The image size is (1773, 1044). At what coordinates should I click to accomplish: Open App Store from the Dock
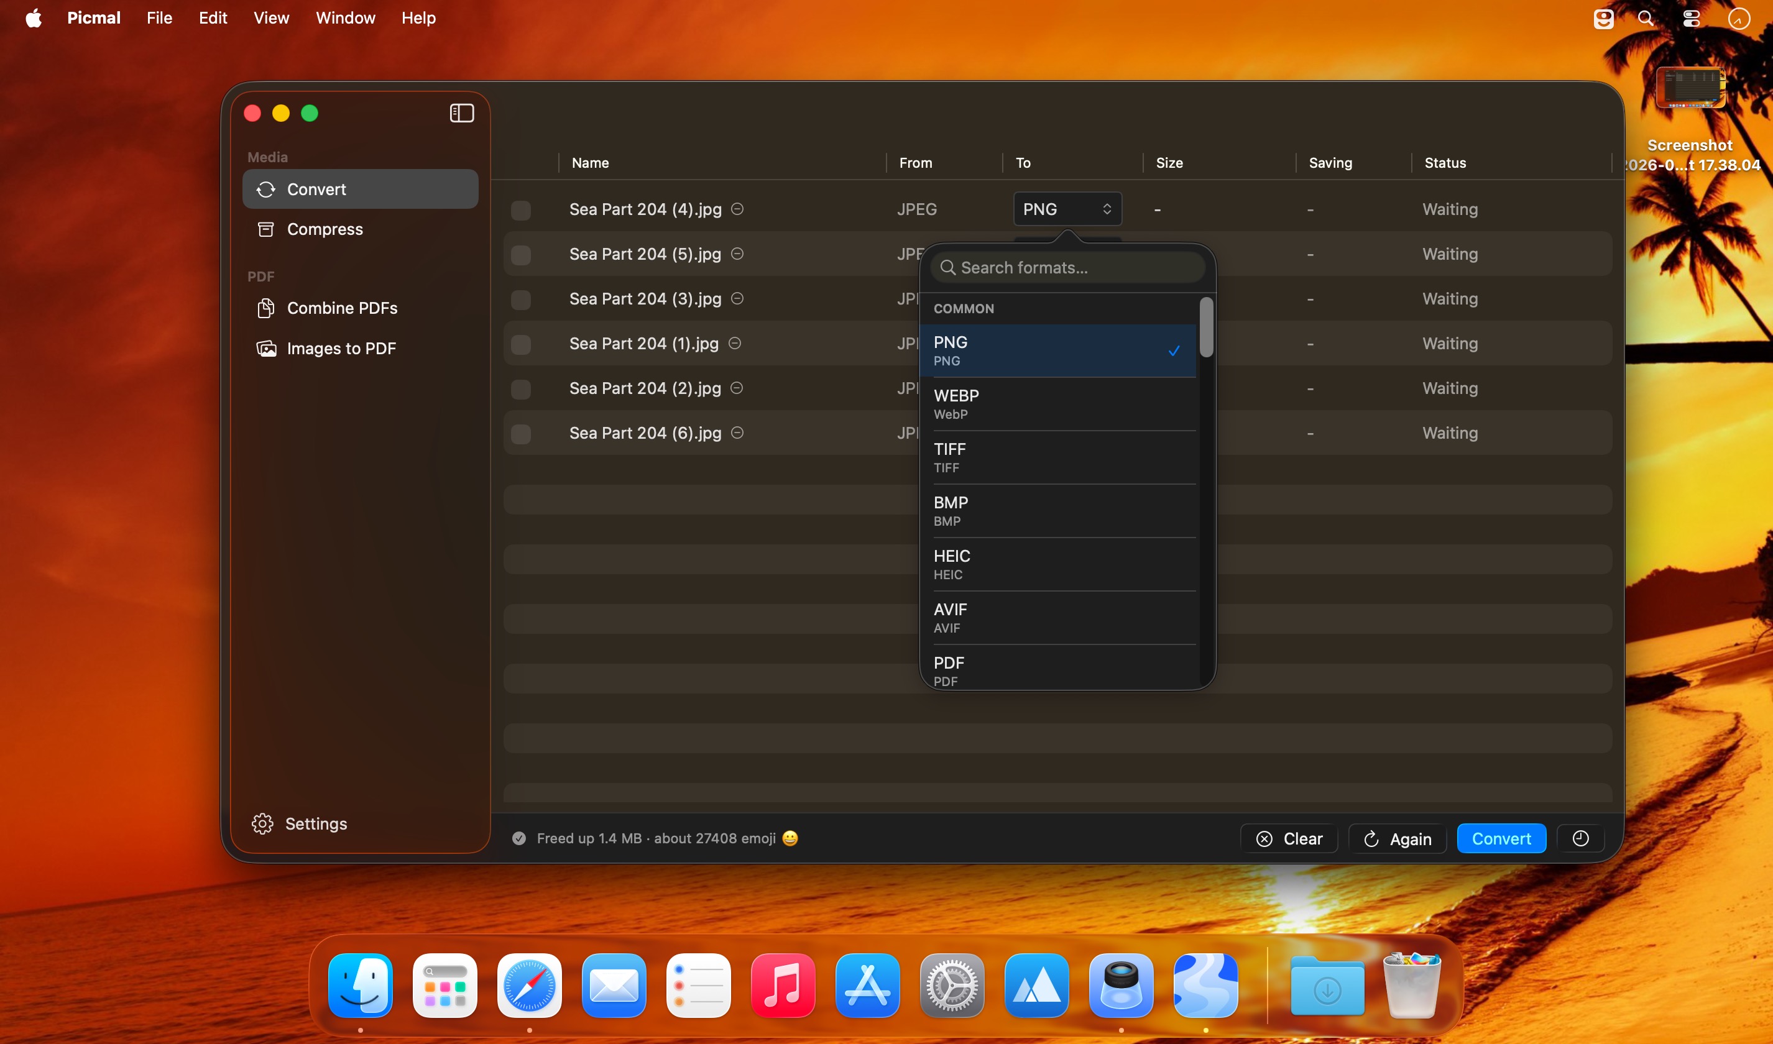pos(867,985)
